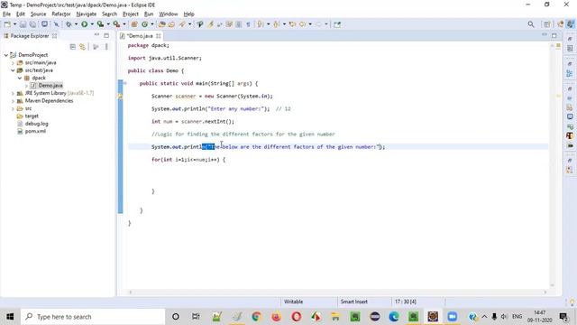The width and height of the screenshot is (577, 325).
Task: Open the Source menu
Action: pos(38,14)
